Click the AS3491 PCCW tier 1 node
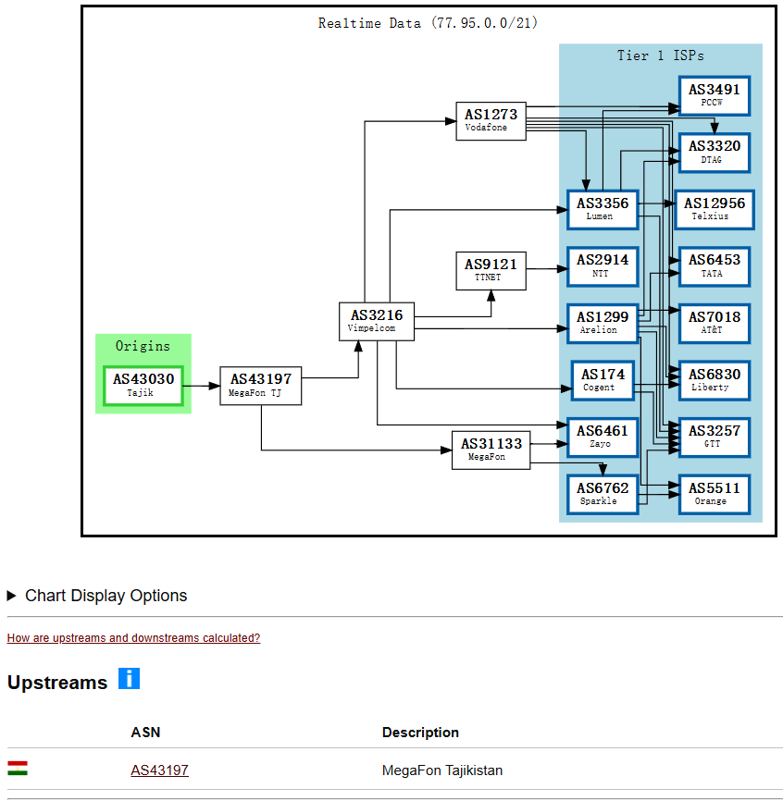The width and height of the screenshot is (783, 801). (x=714, y=95)
